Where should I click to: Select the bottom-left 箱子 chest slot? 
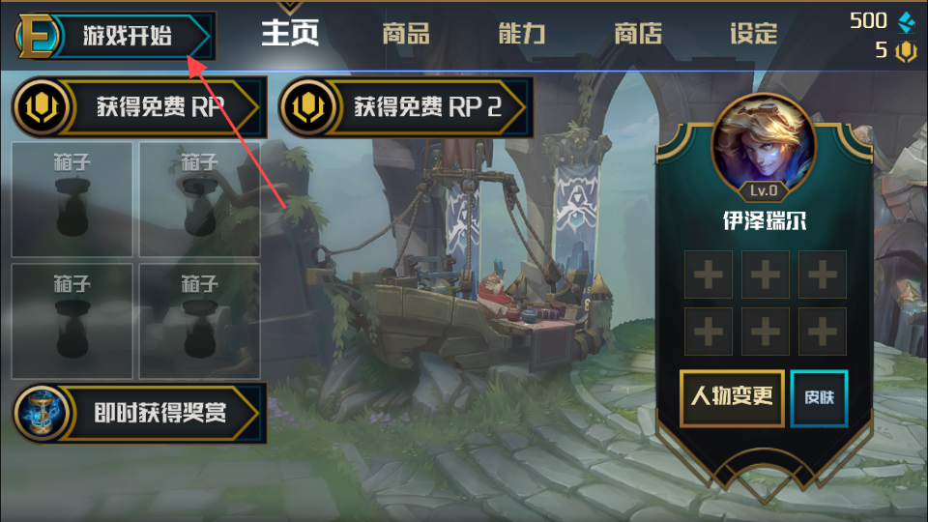pyautogui.click(x=72, y=321)
